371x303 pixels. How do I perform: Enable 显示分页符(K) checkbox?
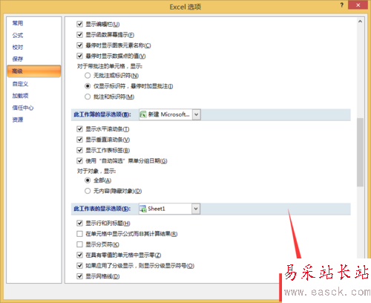tap(79, 244)
